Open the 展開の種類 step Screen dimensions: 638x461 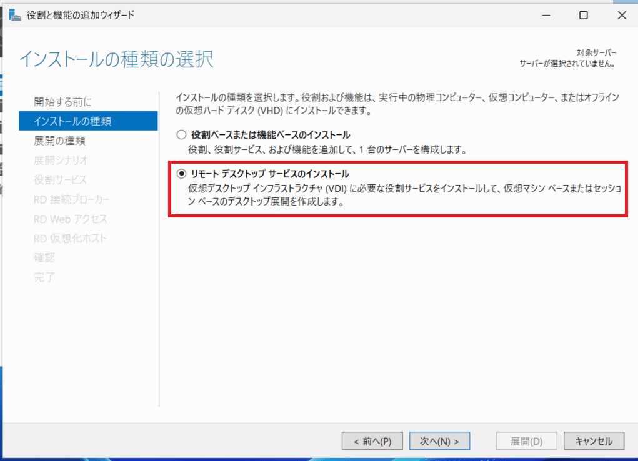[59, 141]
